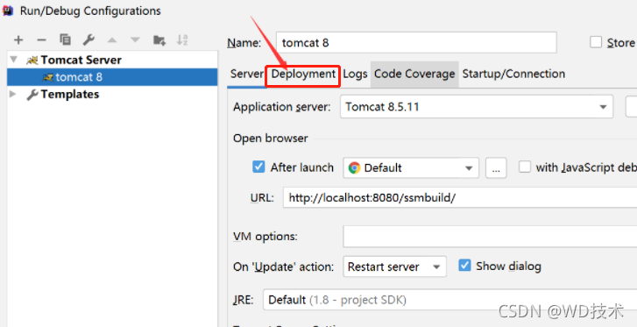This screenshot has width=637, height=327.
Task: Open the Restart server update action dropdown
Action: [x=394, y=267]
